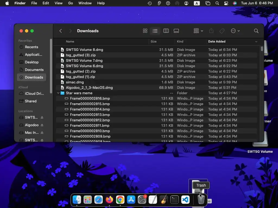Image resolution: width=278 pixels, height=208 pixels.
Task: Open iCloud Drive in the sidebar
Action: [31, 93]
